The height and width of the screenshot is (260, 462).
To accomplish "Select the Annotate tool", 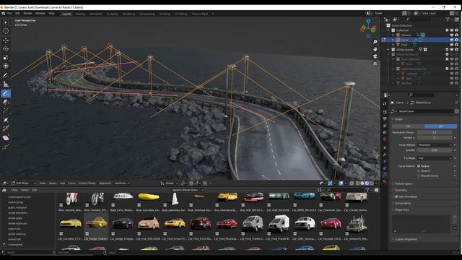I will (x=6, y=75).
